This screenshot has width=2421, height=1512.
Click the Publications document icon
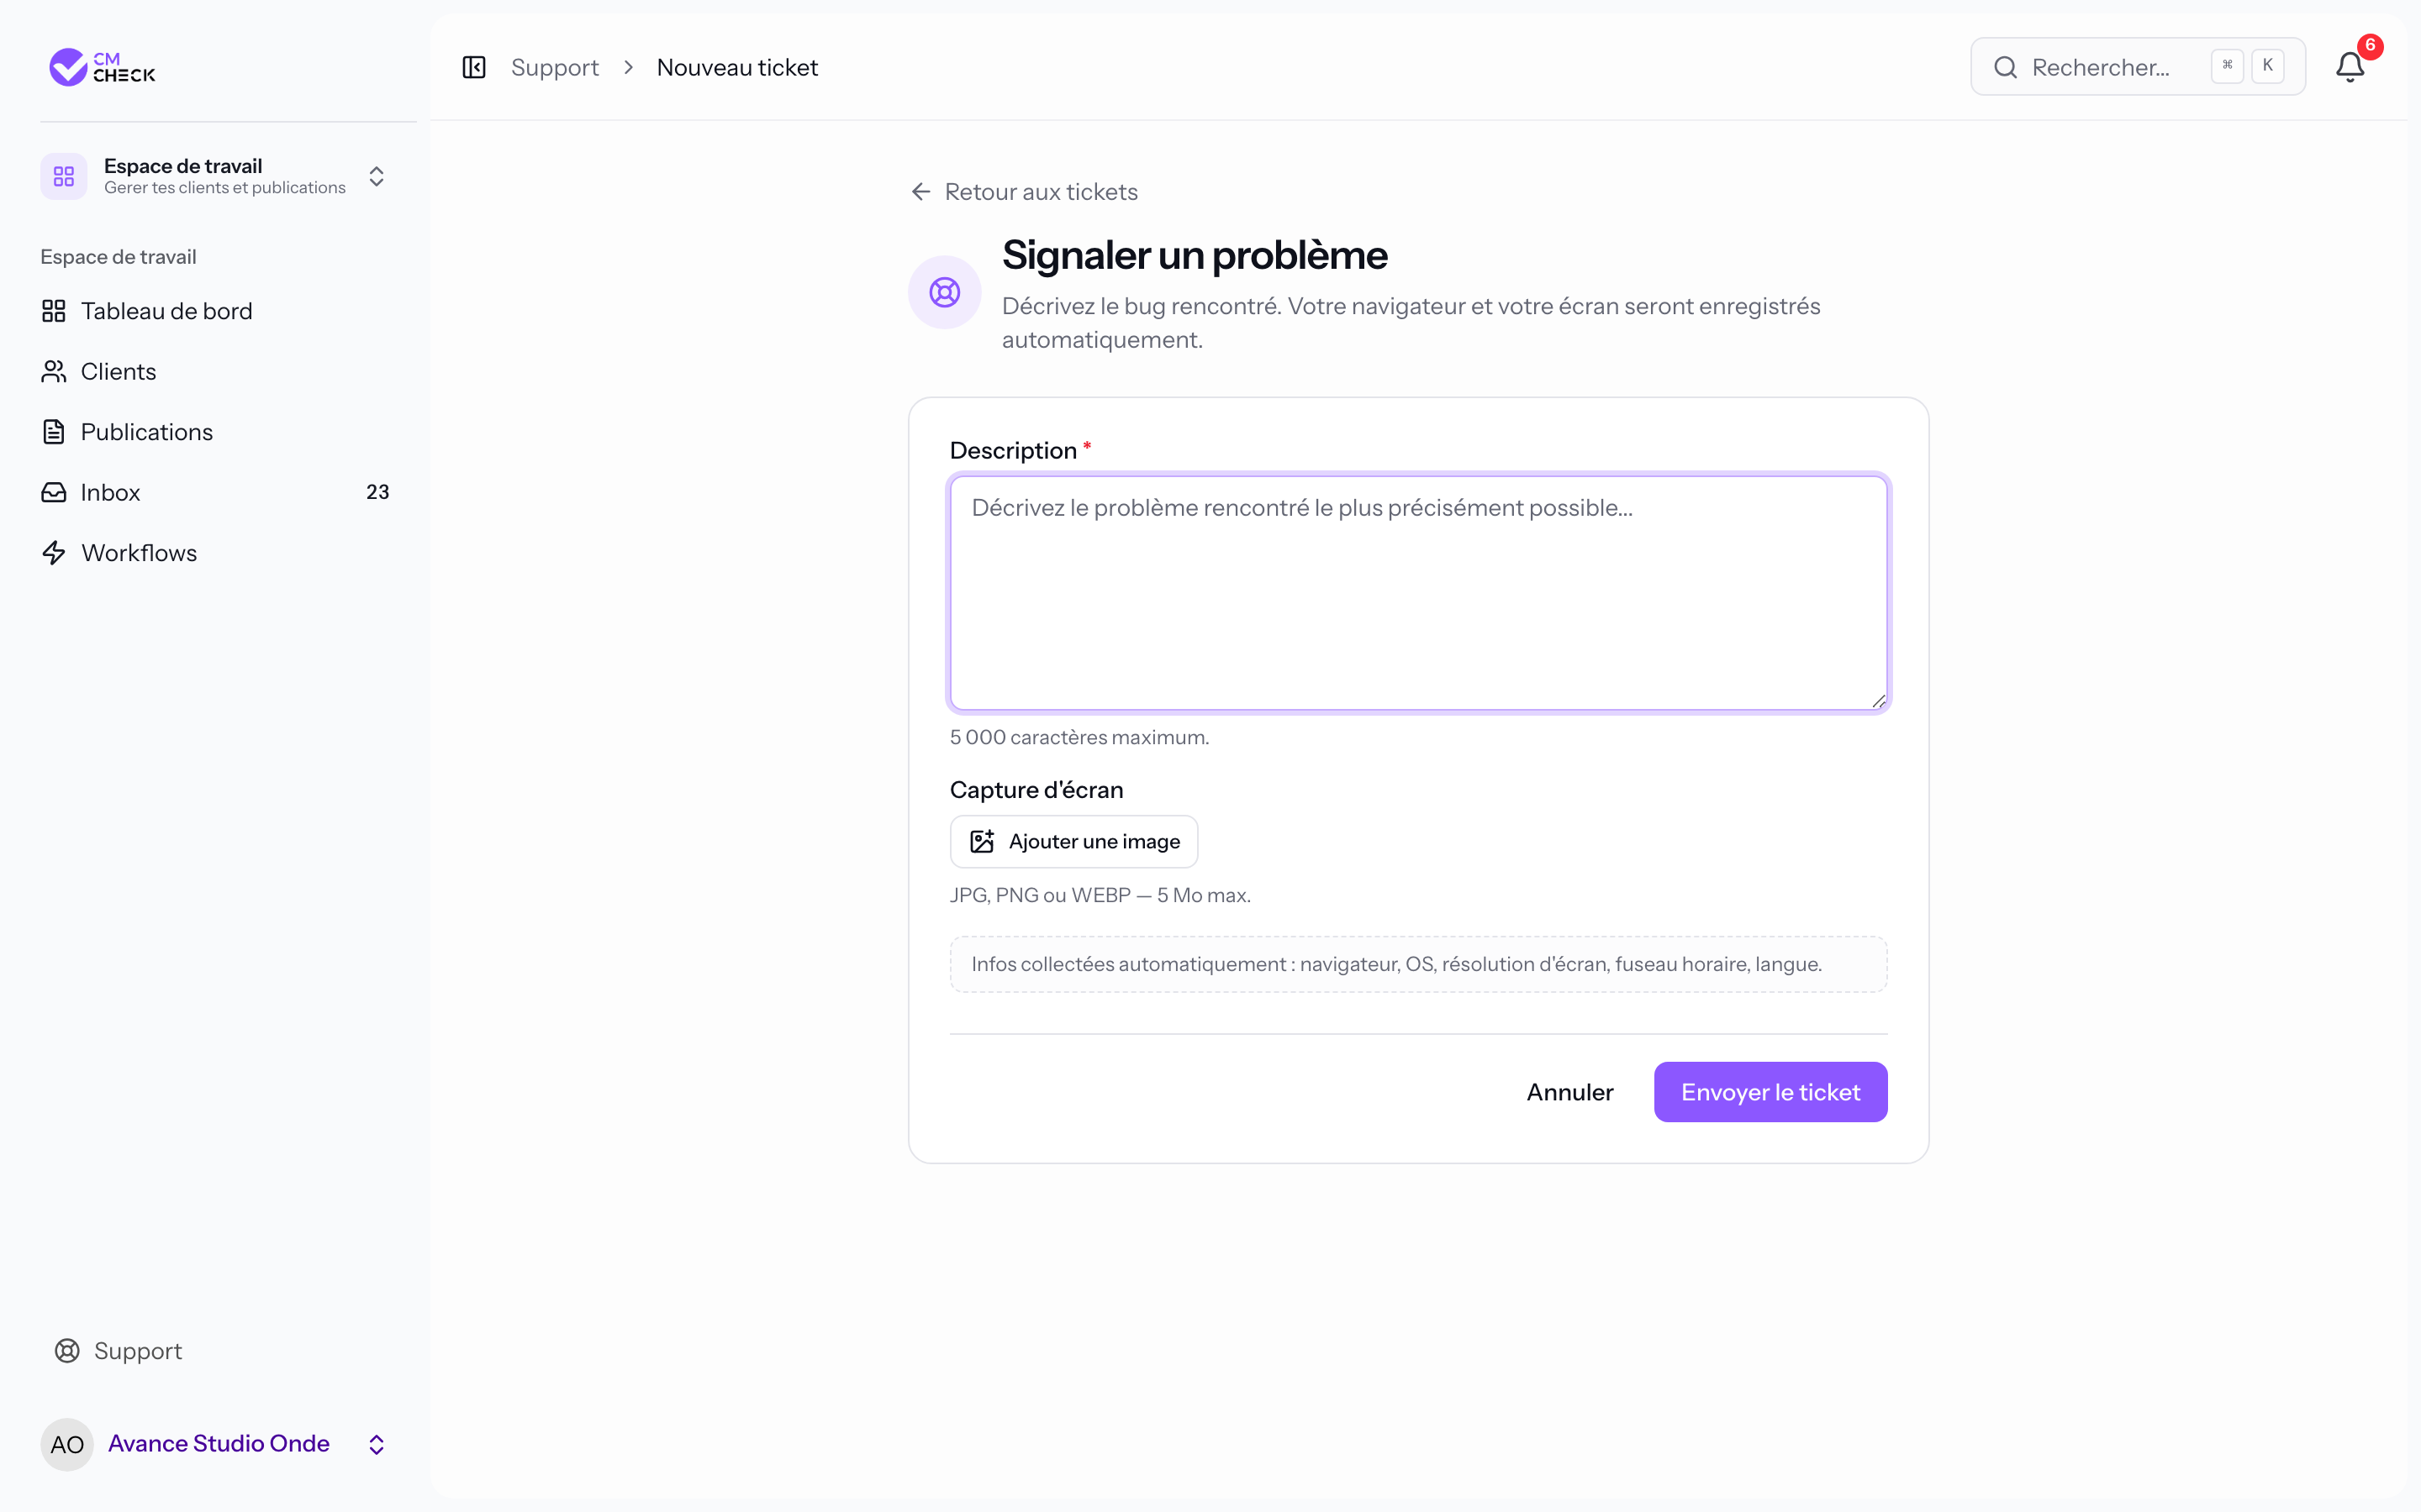tap(54, 432)
